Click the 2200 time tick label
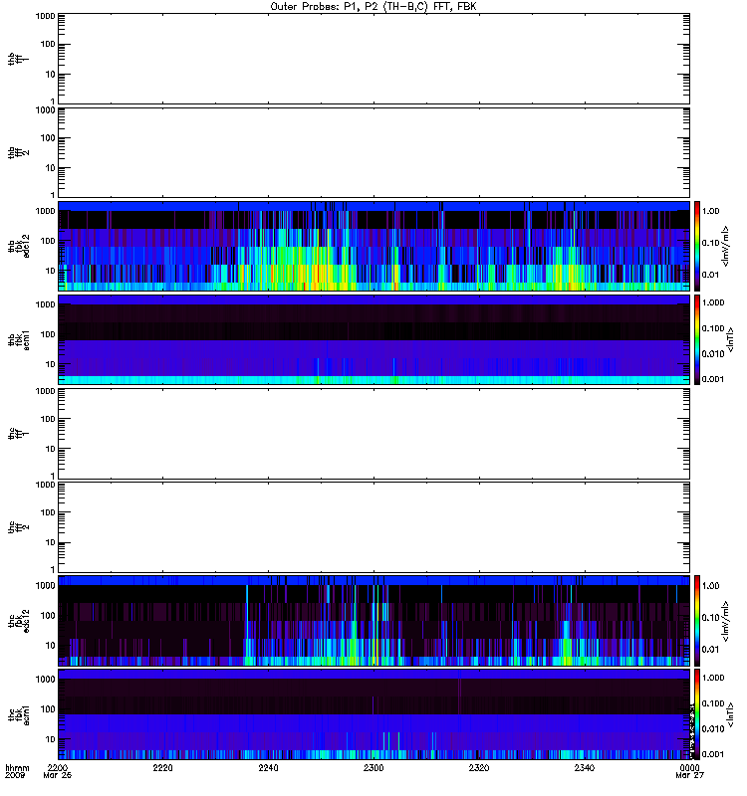This screenshot has width=747, height=796. click(x=58, y=767)
